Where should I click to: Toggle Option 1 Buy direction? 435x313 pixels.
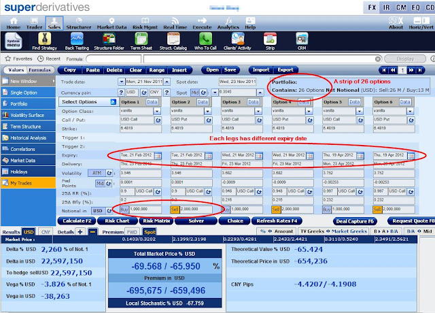(x=124, y=210)
